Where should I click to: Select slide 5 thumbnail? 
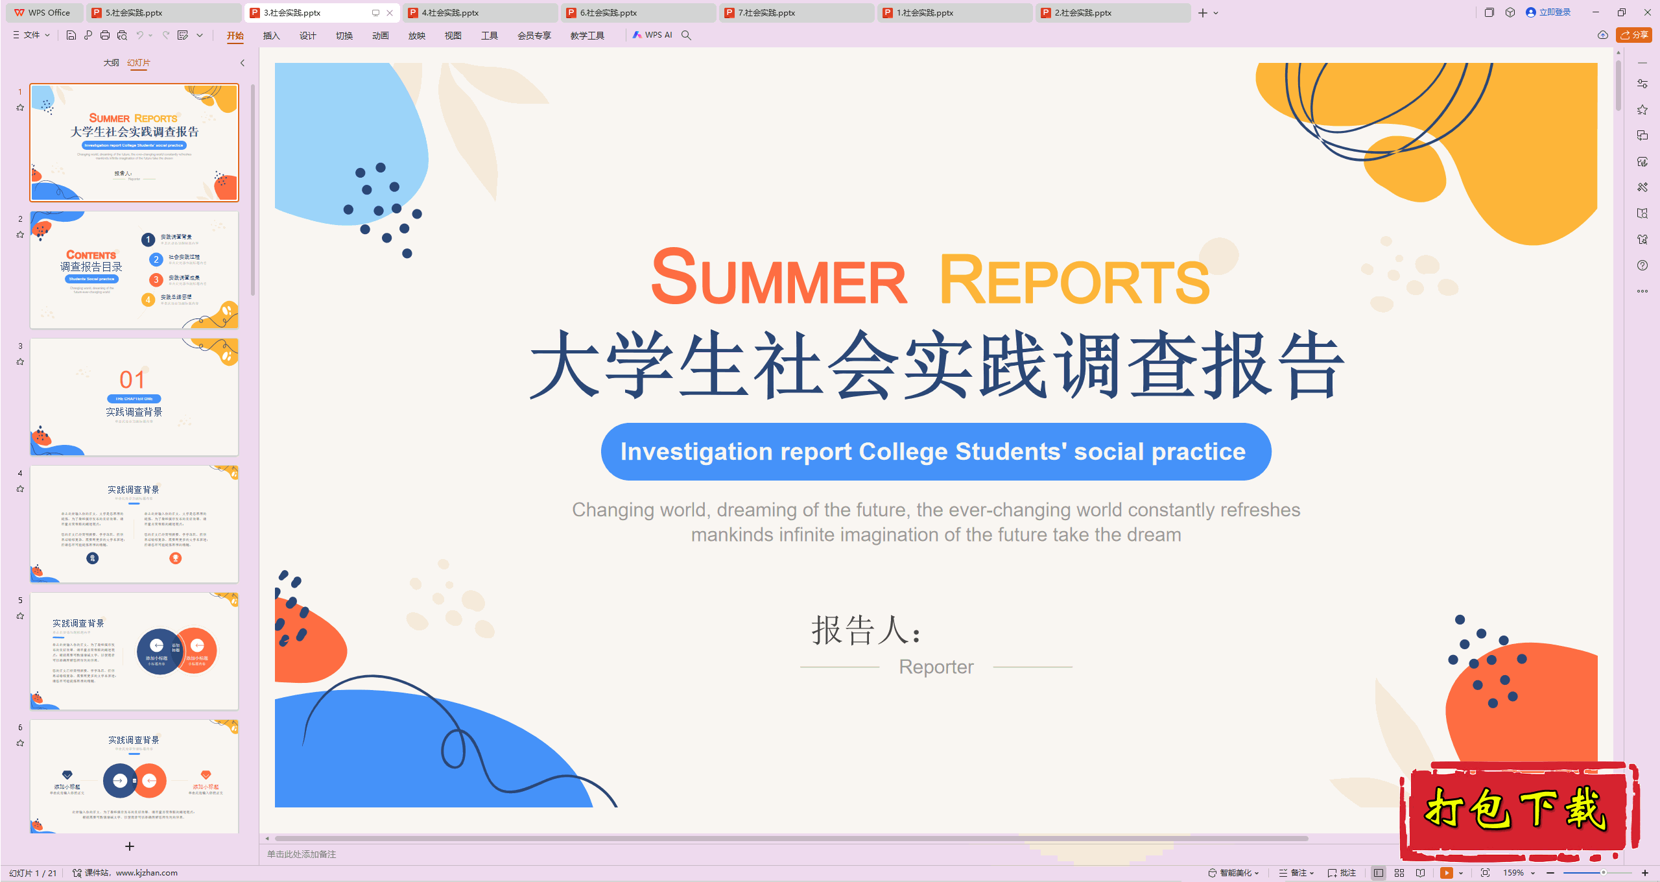tap(134, 651)
